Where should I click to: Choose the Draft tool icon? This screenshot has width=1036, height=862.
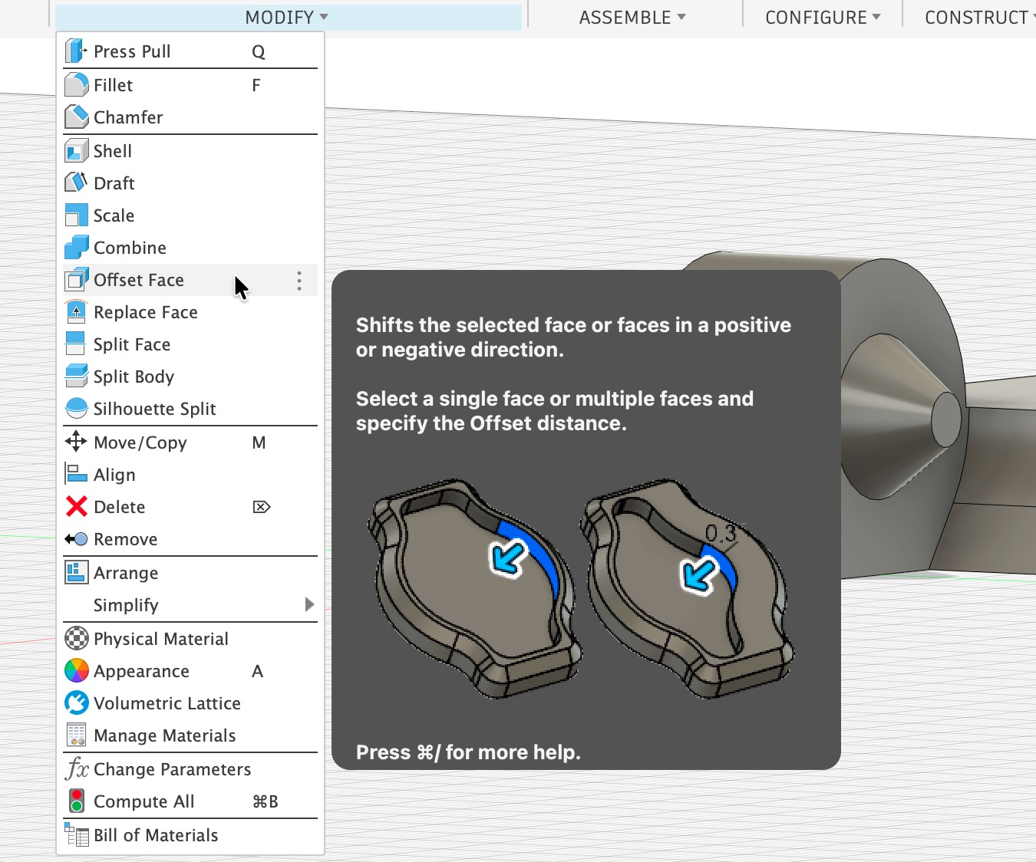[x=76, y=183]
